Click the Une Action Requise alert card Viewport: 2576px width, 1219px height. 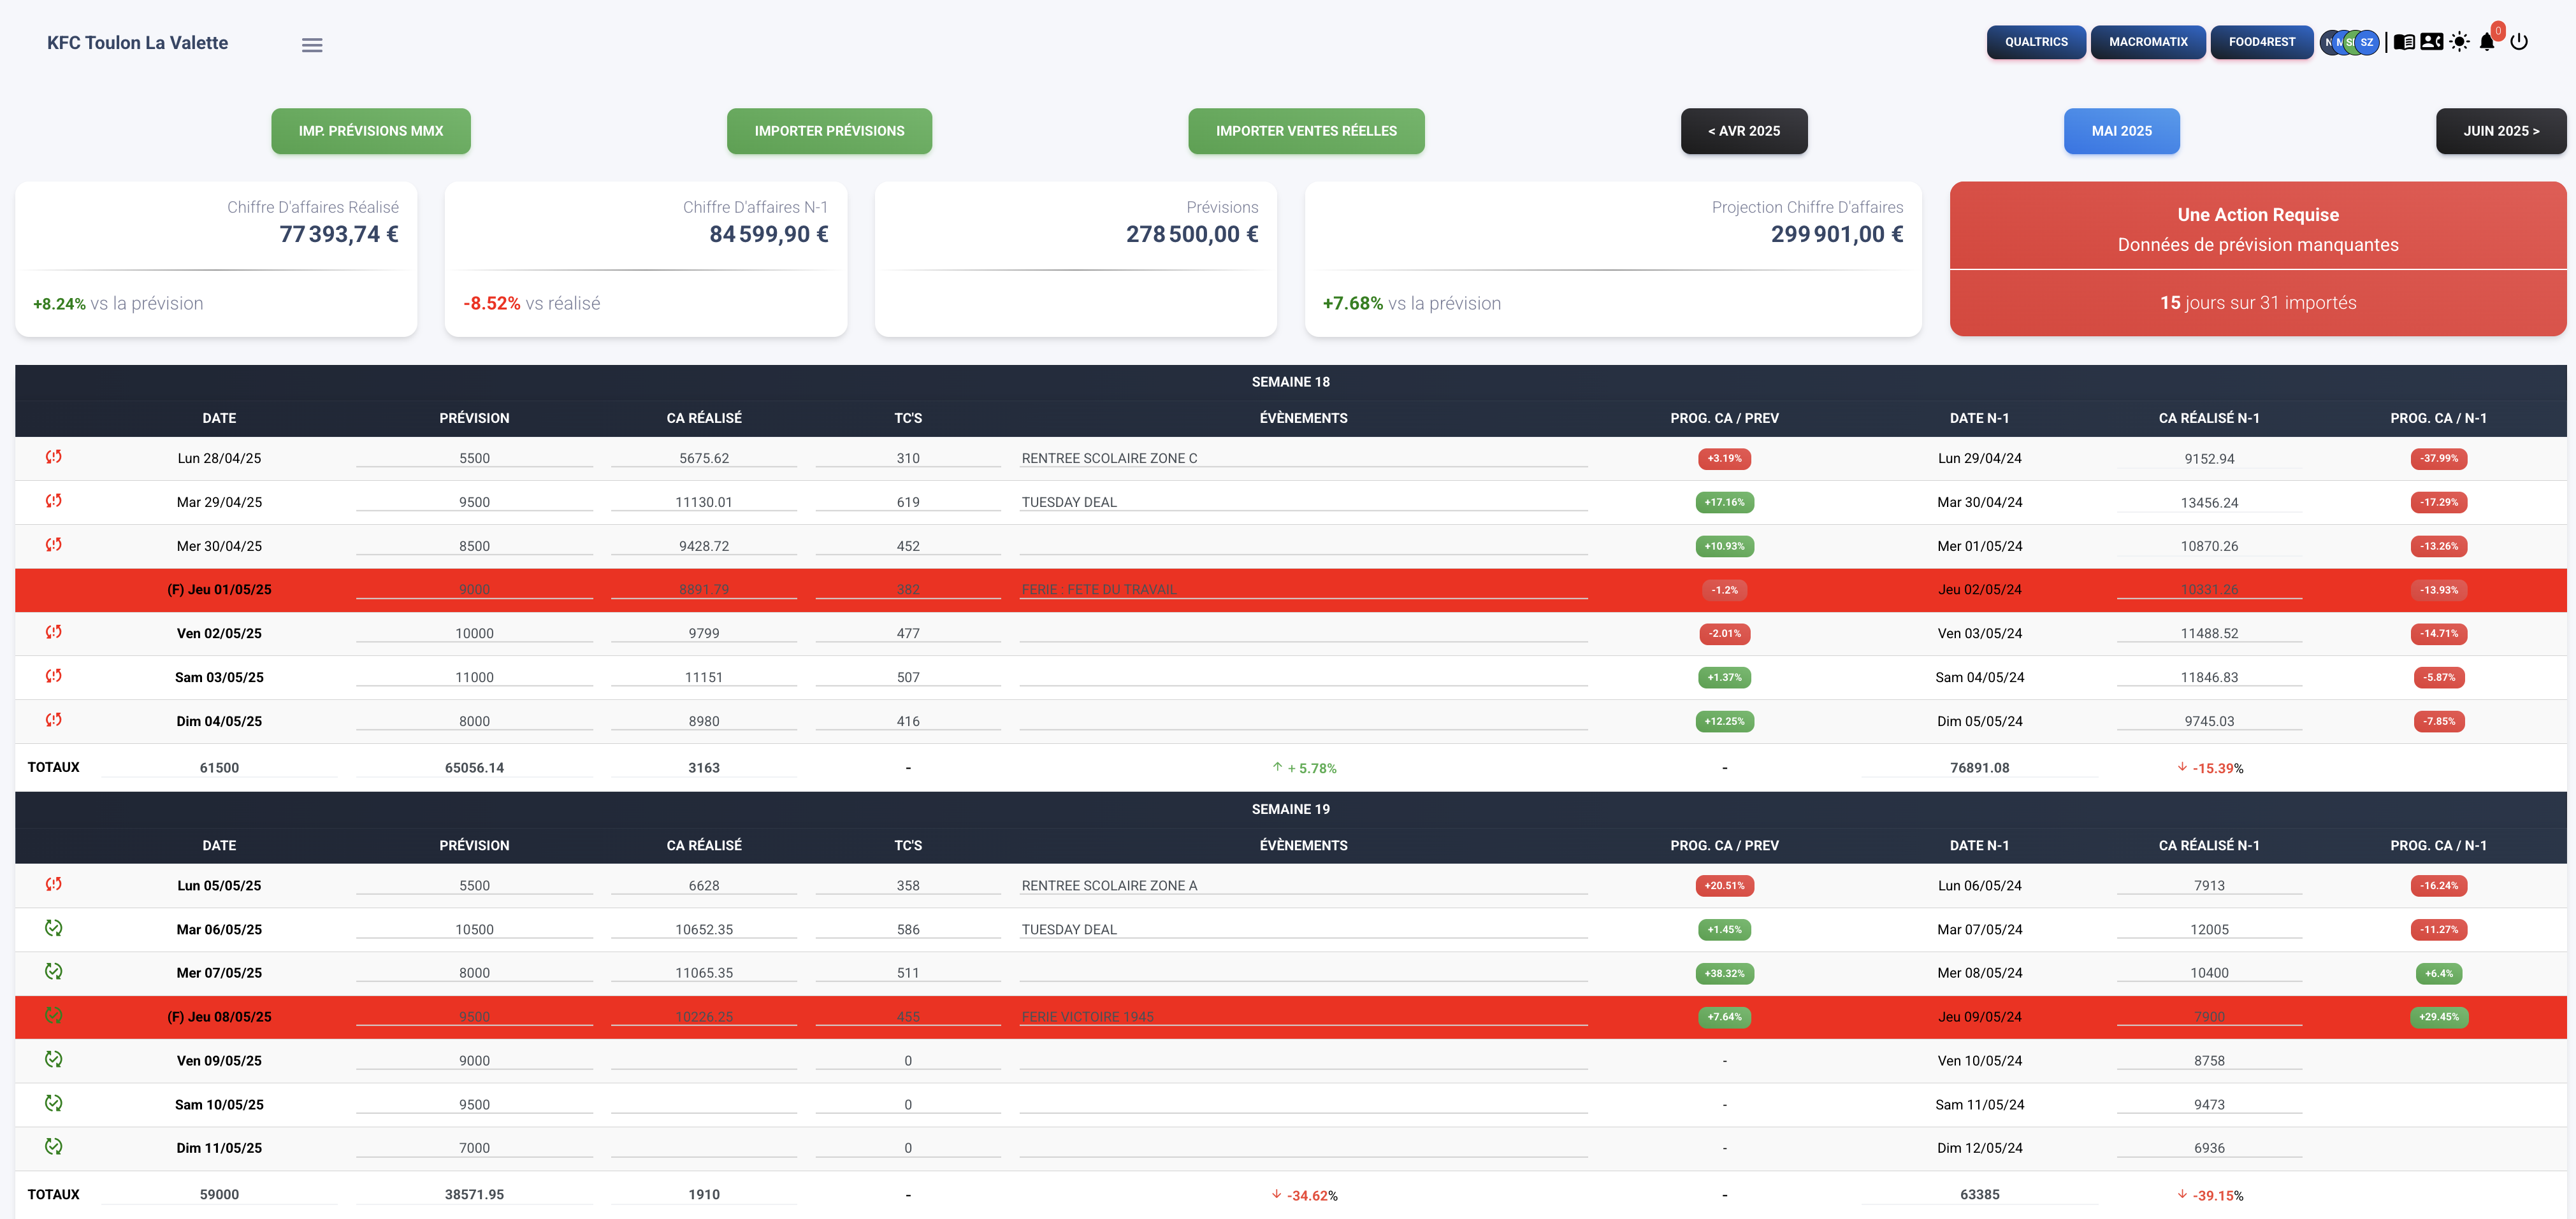[2258, 259]
